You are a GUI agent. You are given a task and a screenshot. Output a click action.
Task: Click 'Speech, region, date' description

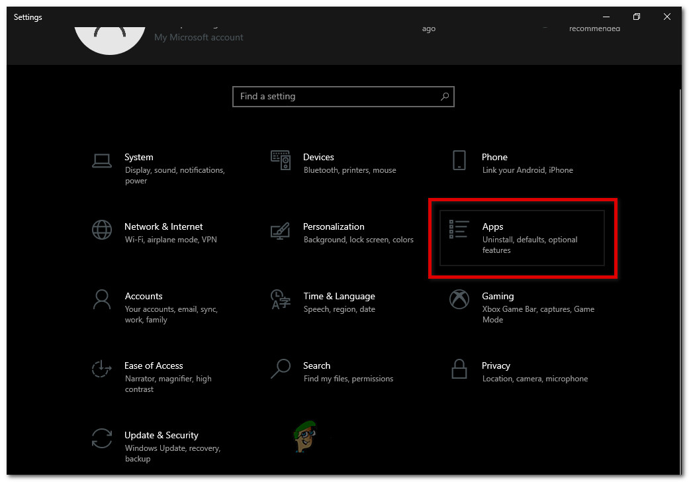[x=340, y=309]
